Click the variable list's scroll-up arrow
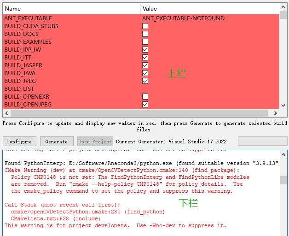 (283, 7)
